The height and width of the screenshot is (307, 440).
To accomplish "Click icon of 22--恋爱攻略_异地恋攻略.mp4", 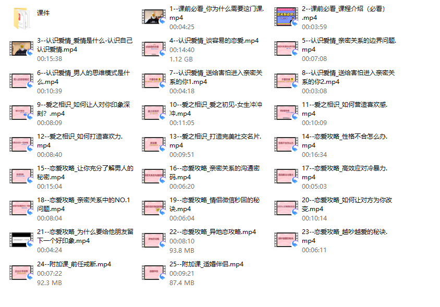I will click(x=154, y=240).
